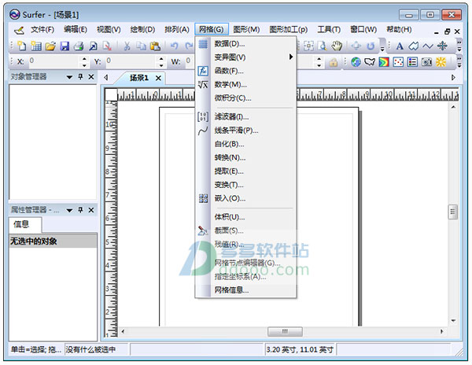Choose 数学(M)... menu entry
The image size is (472, 365).
click(245, 85)
